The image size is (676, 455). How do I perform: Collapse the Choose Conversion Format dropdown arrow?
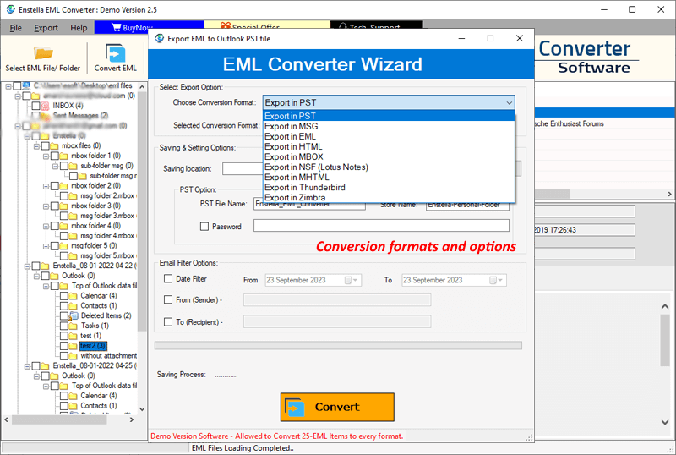509,102
